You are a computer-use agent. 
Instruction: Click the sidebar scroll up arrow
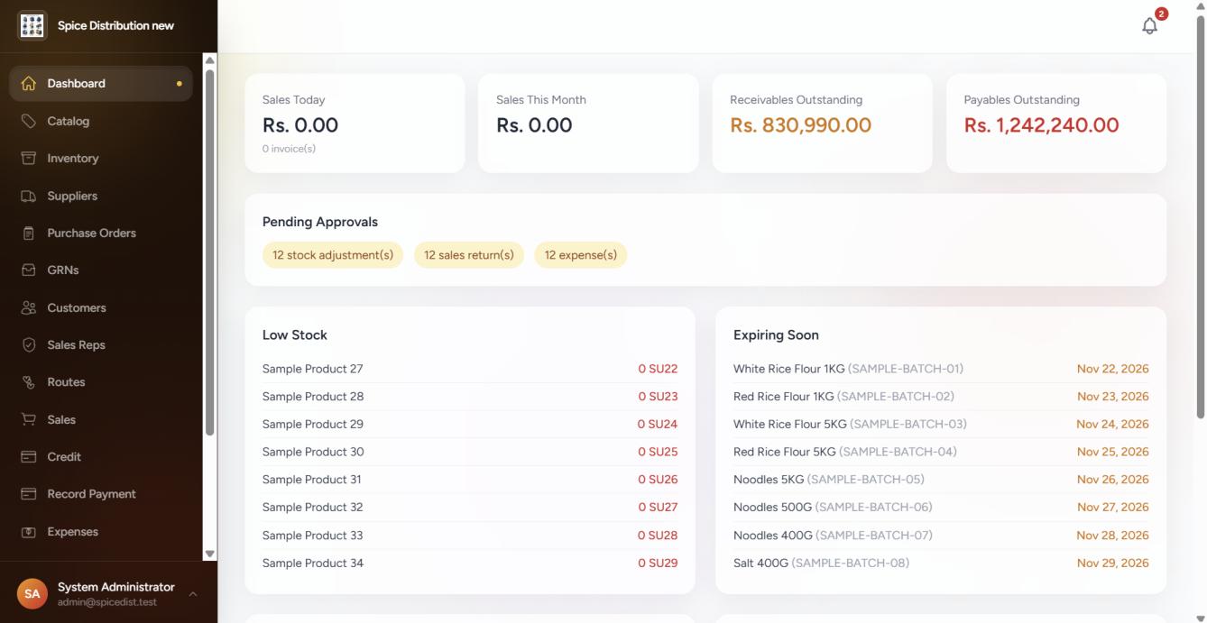(x=210, y=60)
